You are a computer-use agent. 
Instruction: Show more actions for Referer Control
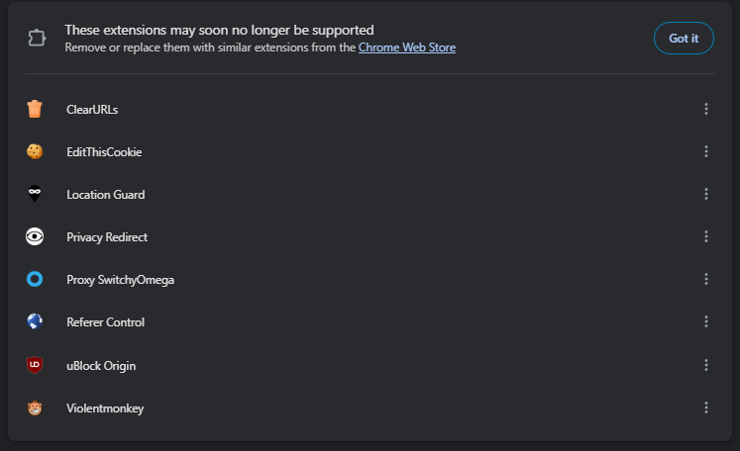706,322
